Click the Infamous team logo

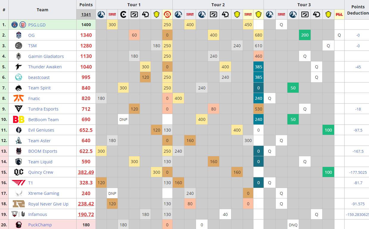18,214
